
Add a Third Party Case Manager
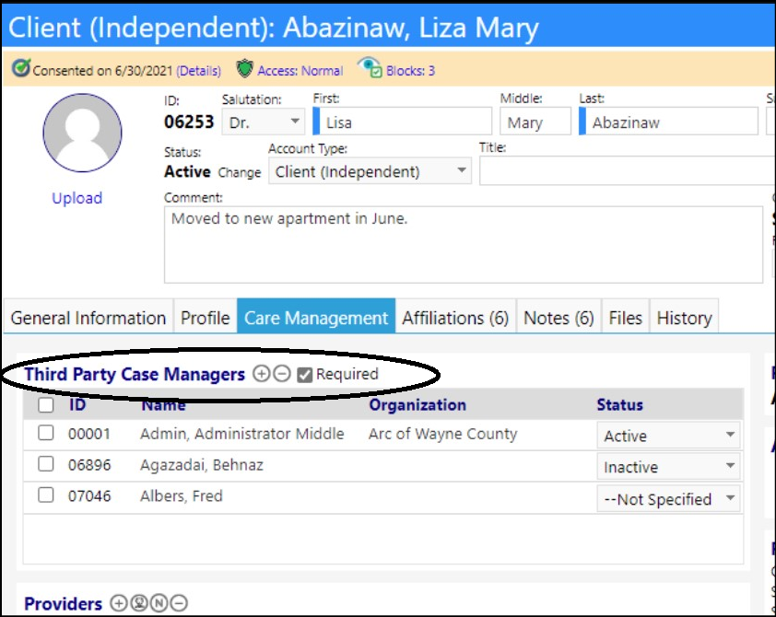[x=261, y=374]
